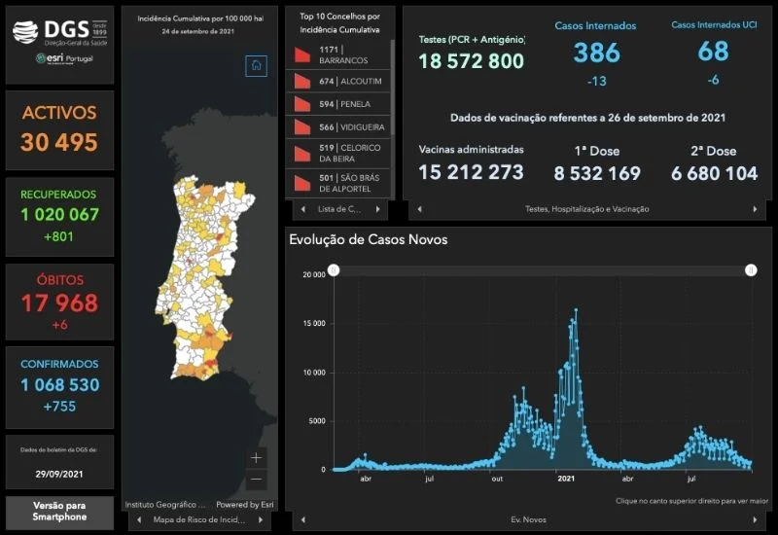The width and height of the screenshot is (778, 535).
Task: Next arrow beside Ev. Novos
Action: point(756,519)
